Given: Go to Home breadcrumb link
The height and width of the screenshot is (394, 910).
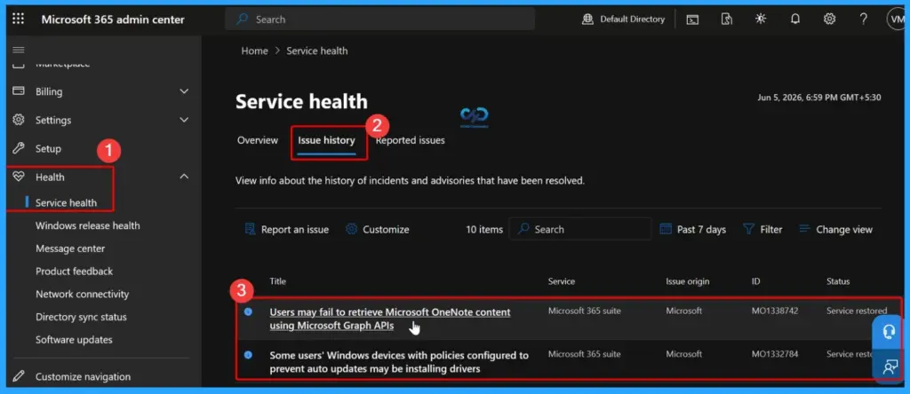Looking at the screenshot, I should point(255,51).
